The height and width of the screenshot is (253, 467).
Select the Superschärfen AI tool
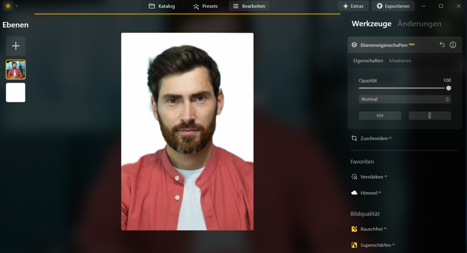354,245
